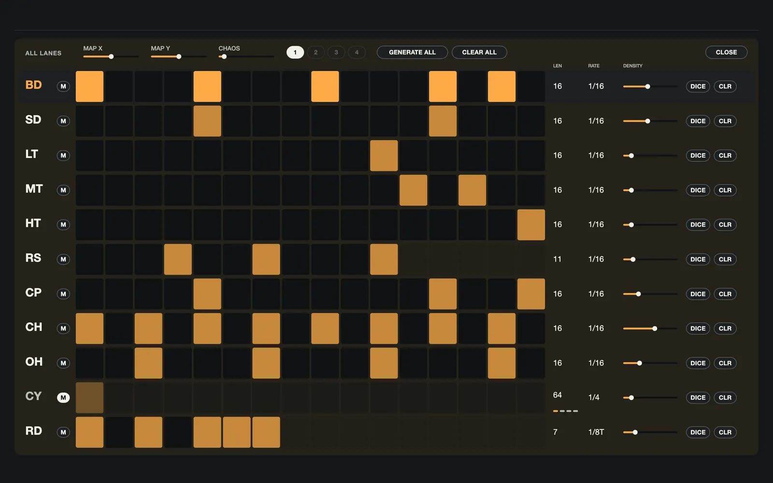Clear the SD lane with CLR
Image resolution: width=773 pixels, height=483 pixels.
[x=725, y=121]
